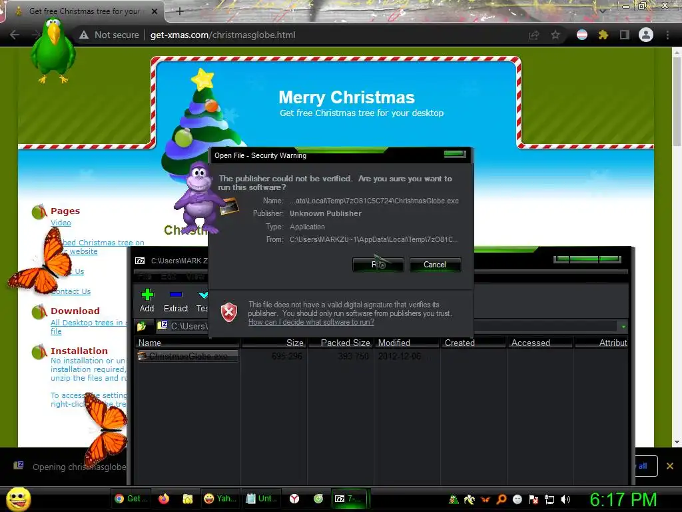
Task: Click the green parrot desktop buddy
Action: [x=53, y=49]
